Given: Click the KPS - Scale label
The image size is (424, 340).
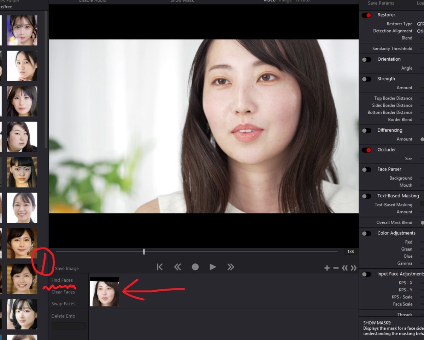Looking at the screenshot, I should click(402, 297).
